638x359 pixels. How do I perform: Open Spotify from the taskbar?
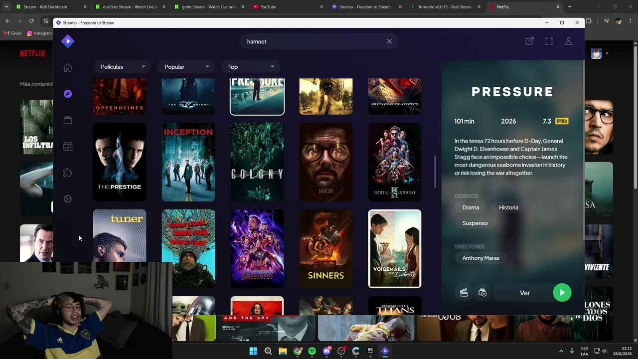point(312,351)
